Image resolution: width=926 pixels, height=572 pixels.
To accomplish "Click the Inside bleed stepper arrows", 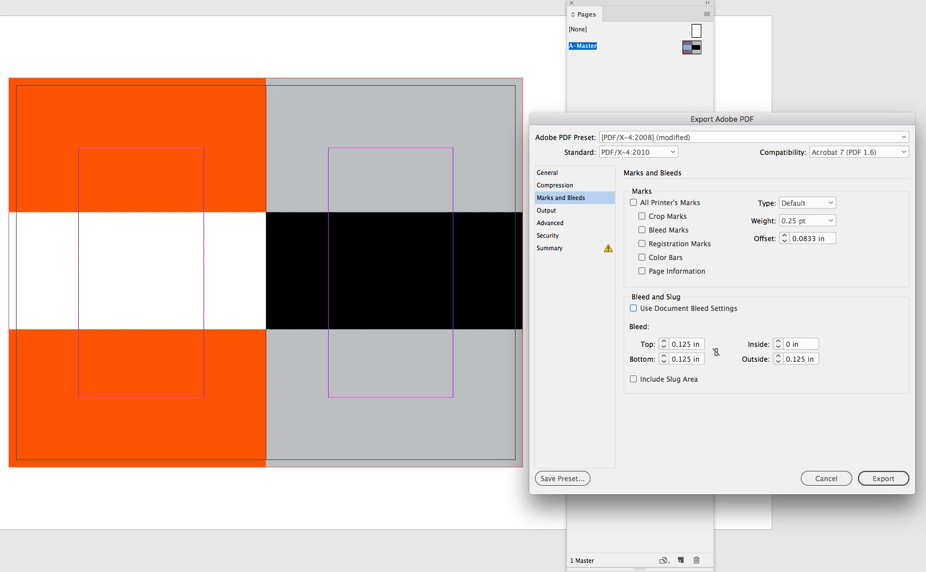I will [x=778, y=344].
